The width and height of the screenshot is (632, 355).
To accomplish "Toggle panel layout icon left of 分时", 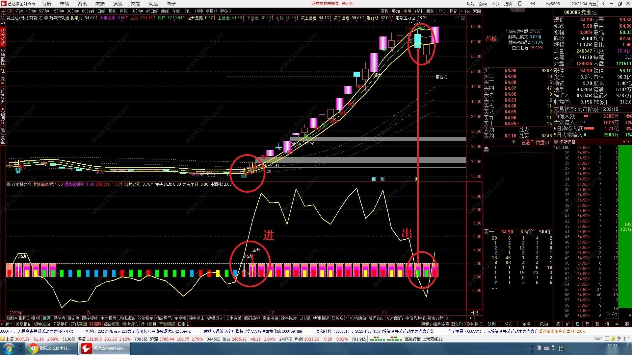I will click(x=10, y=11).
